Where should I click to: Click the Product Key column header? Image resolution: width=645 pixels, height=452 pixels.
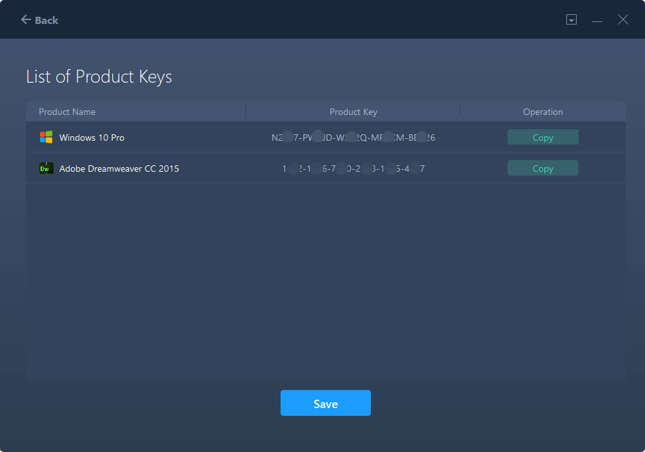pyautogui.click(x=353, y=112)
